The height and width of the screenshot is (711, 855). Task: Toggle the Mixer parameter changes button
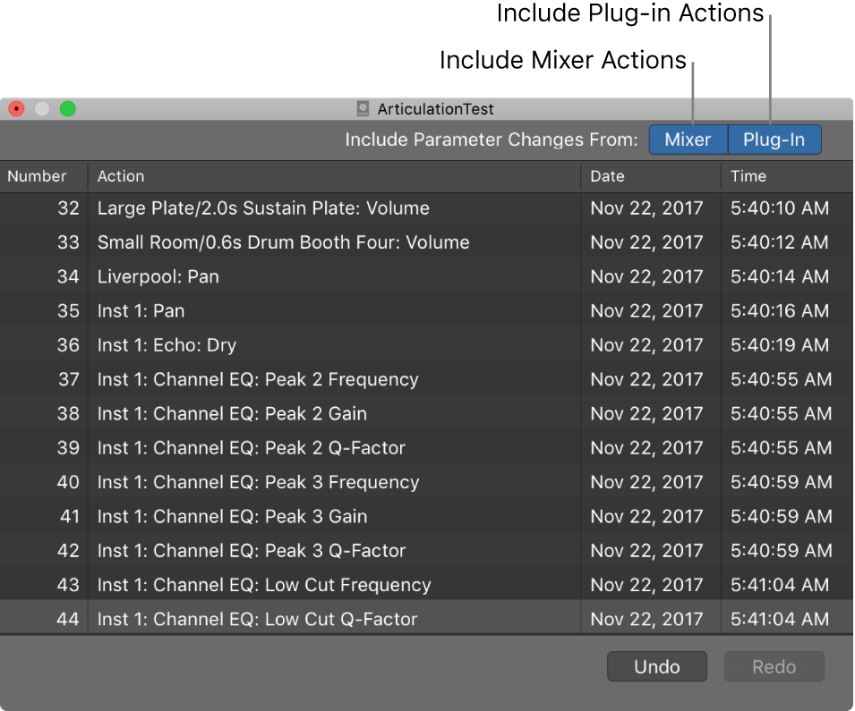(688, 140)
